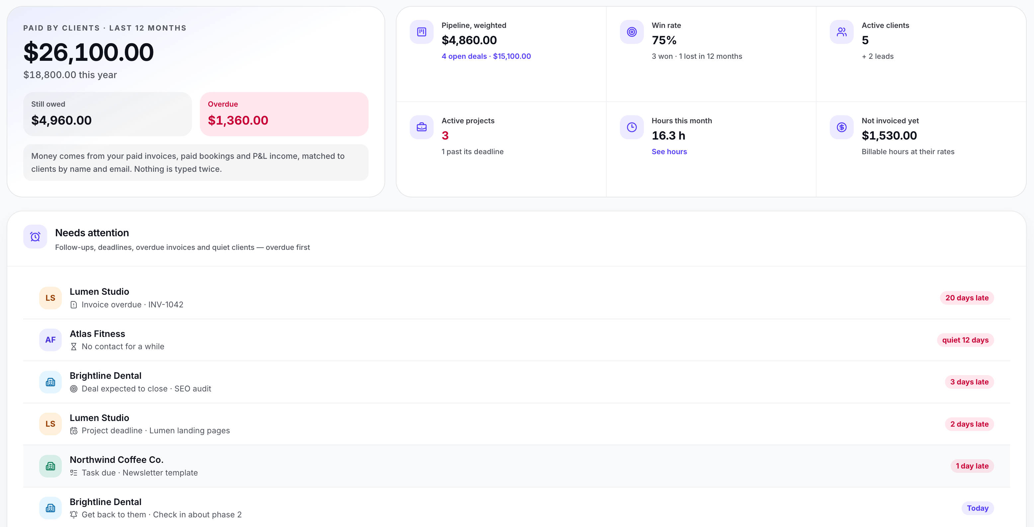The image size is (1034, 527).
Task: Select the Lumen landing pages project deadline row
Action: tap(516, 424)
